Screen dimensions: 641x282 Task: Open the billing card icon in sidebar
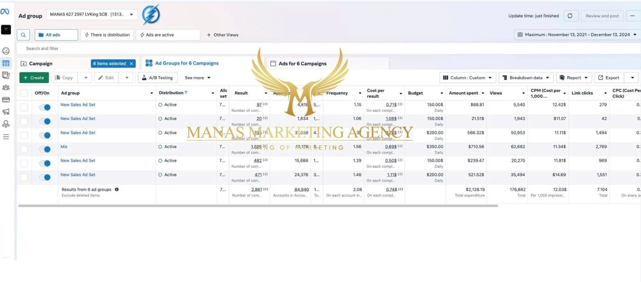tap(6, 100)
